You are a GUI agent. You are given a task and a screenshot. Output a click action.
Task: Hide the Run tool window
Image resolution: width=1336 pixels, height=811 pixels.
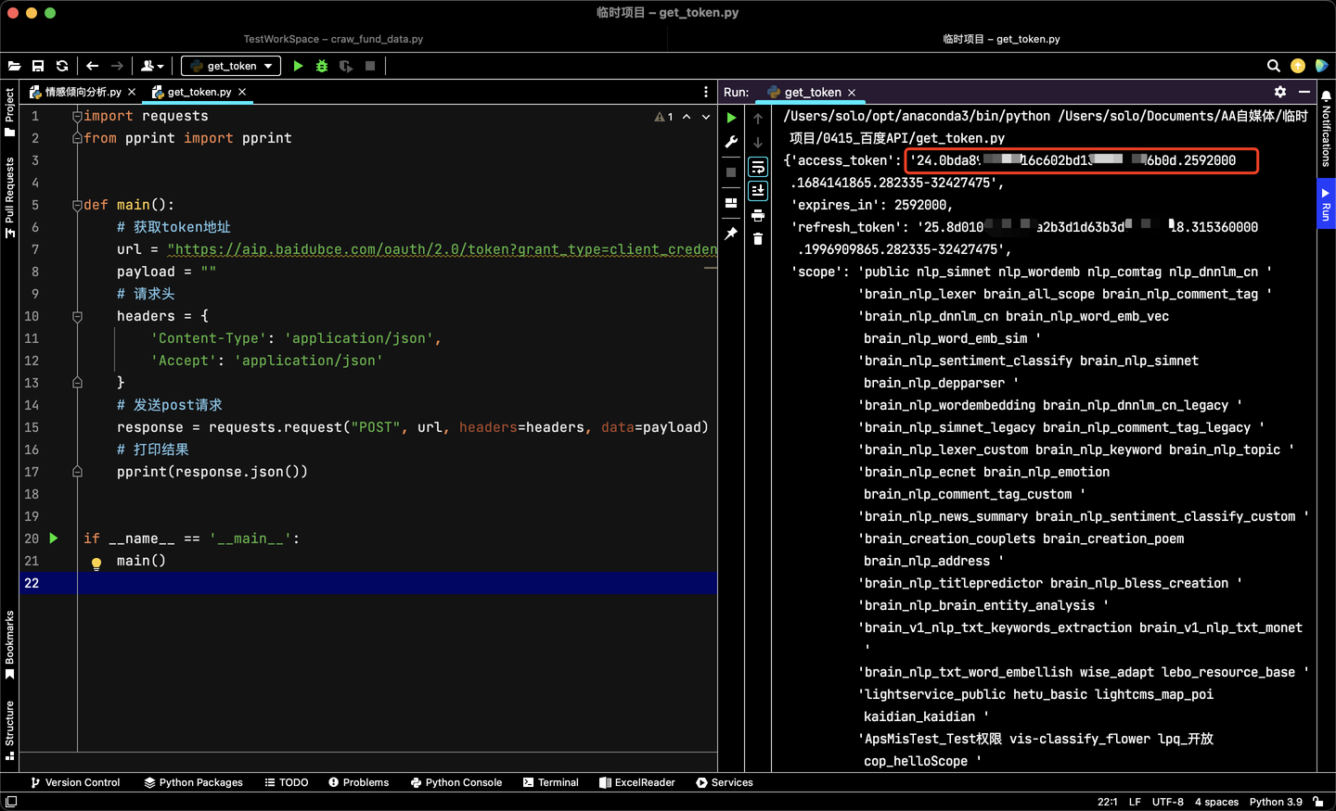pyautogui.click(x=1304, y=92)
